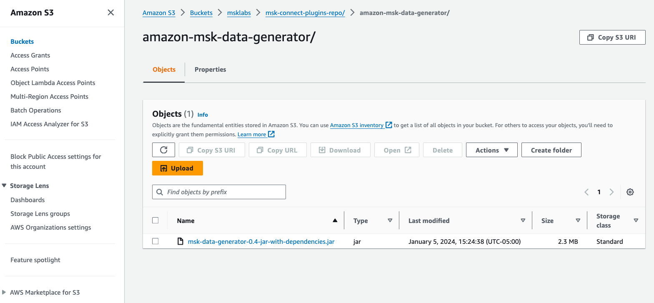Open Access Points in the sidebar
Image resolution: width=654 pixels, height=303 pixels.
tap(30, 69)
